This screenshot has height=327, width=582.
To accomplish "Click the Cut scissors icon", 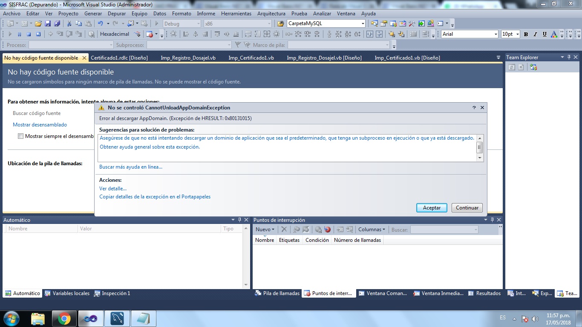I will 69,24.
